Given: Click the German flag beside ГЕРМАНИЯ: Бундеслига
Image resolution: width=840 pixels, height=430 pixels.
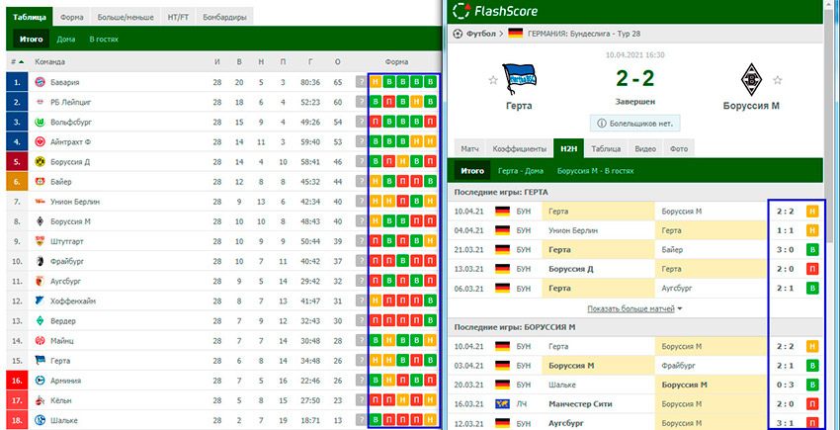Looking at the screenshot, I should pos(515,34).
